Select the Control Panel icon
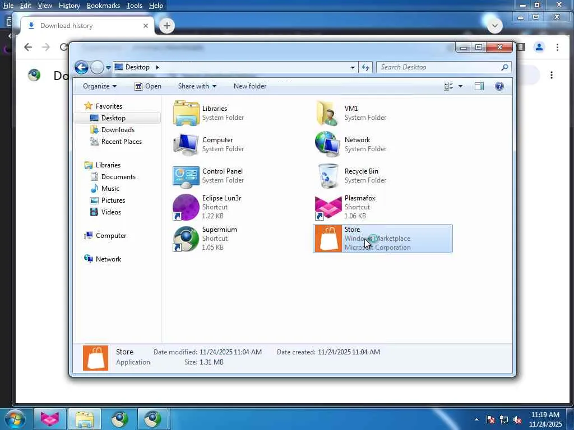574x430 pixels. [x=186, y=176]
